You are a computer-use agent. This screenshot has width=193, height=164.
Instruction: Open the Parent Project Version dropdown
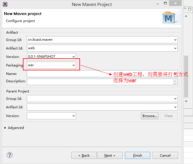click(74, 116)
